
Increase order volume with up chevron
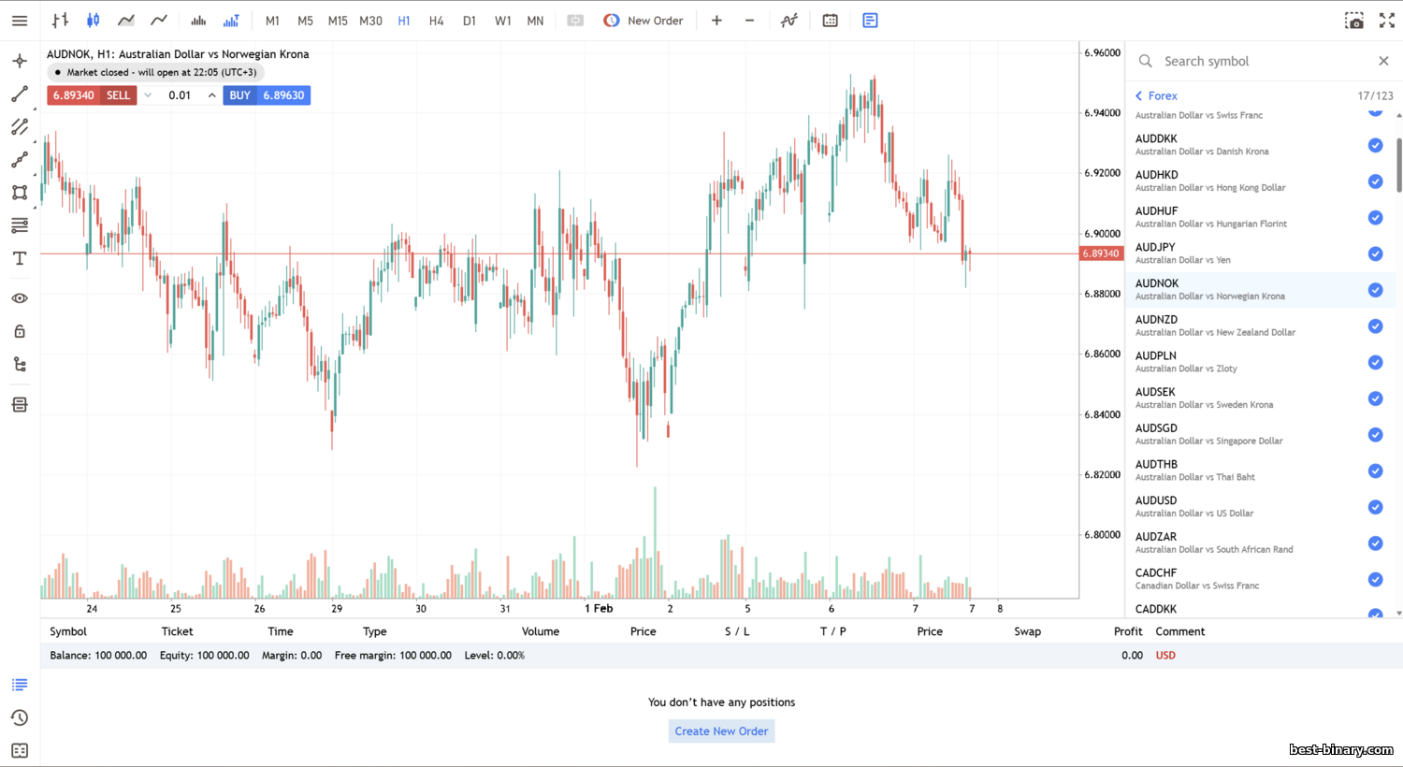[x=212, y=95]
